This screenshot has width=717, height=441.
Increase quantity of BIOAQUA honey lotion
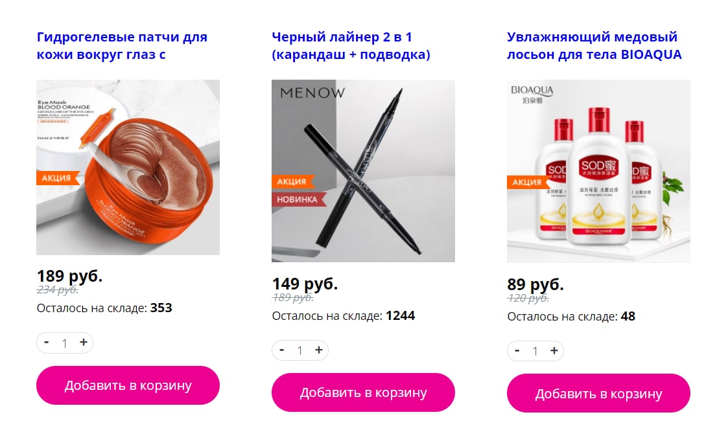(x=554, y=350)
